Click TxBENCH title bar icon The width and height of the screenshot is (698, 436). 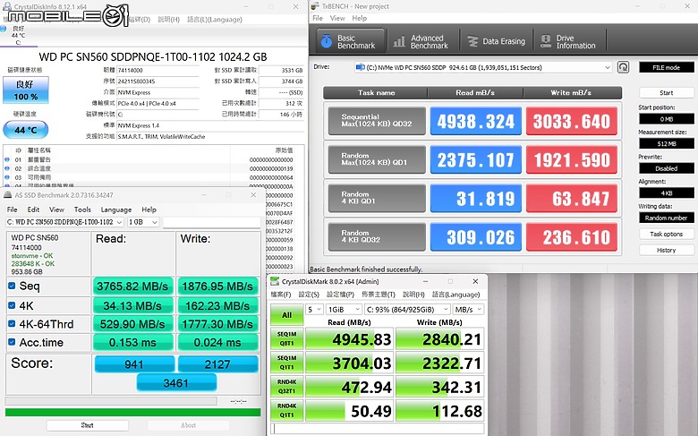coord(315,5)
